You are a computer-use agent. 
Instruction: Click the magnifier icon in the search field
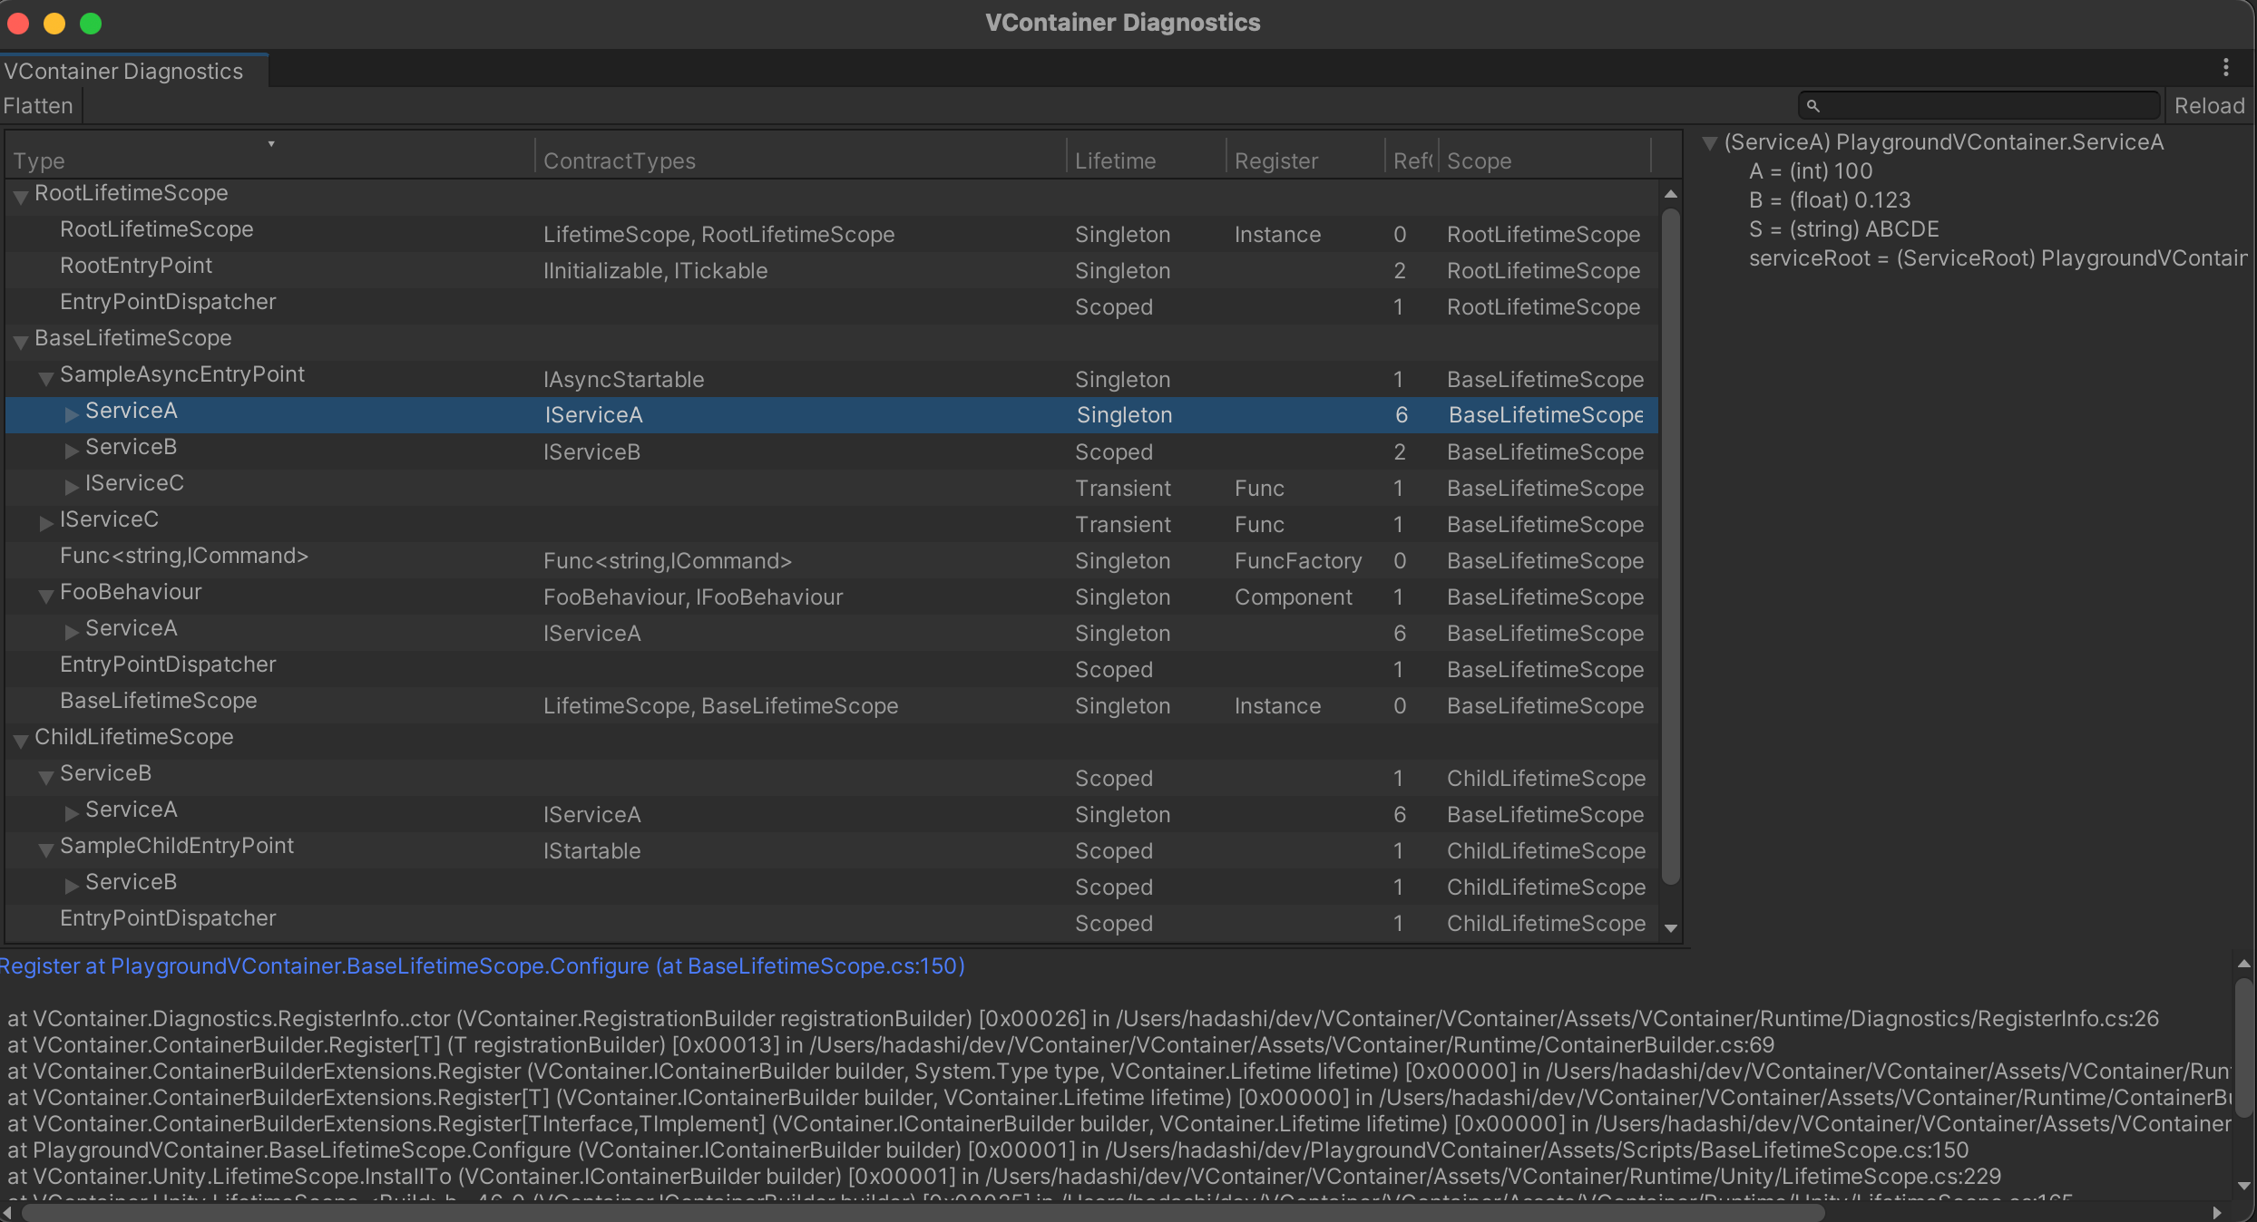pyautogui.click(x=1812, y=106)
